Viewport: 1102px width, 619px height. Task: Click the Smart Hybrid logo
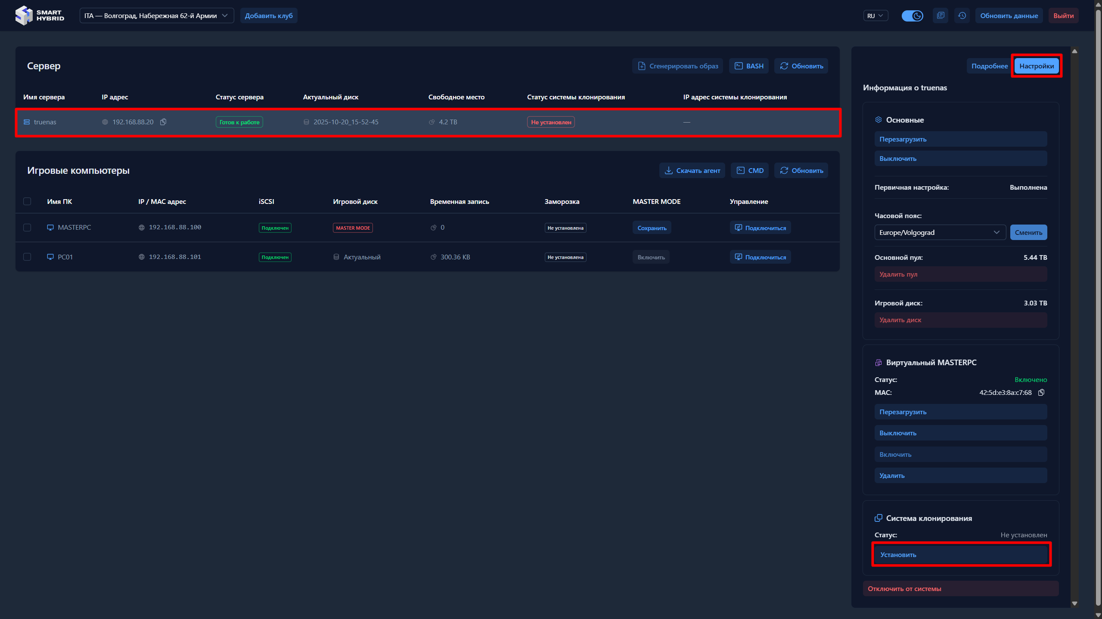[40, 16]
